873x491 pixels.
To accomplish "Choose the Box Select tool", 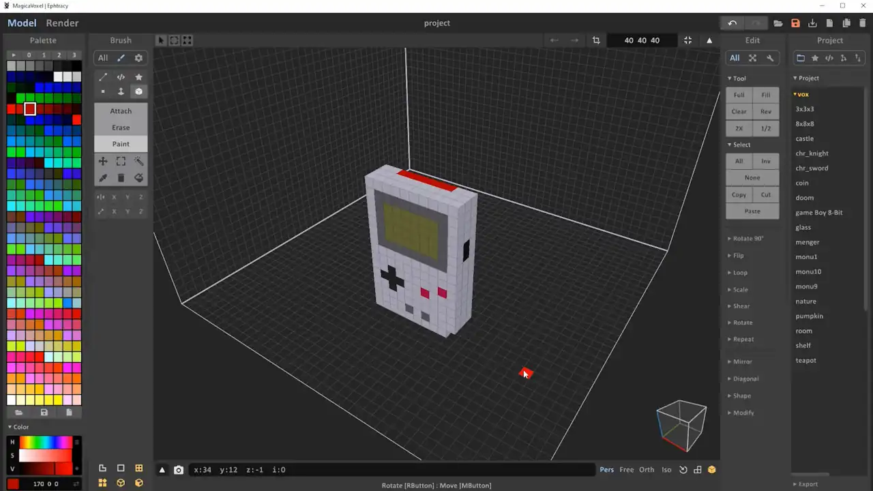I will (121, 162).
